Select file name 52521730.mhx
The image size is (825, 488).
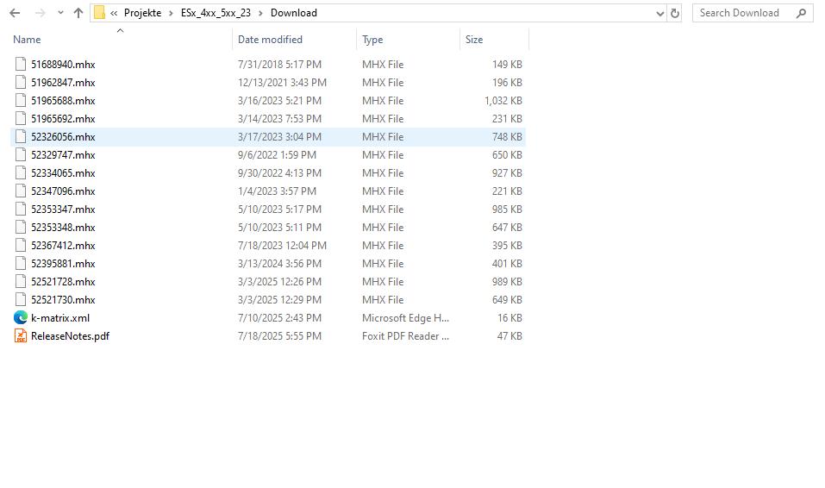click(x=63, y=299)
